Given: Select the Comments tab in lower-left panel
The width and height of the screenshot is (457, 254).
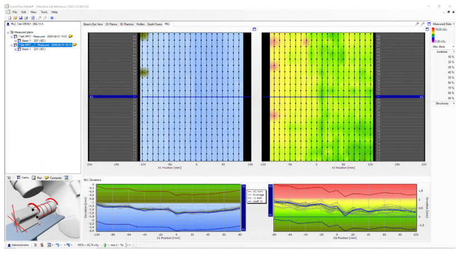Looking at the screenshot, I should [x=54, y=177].
